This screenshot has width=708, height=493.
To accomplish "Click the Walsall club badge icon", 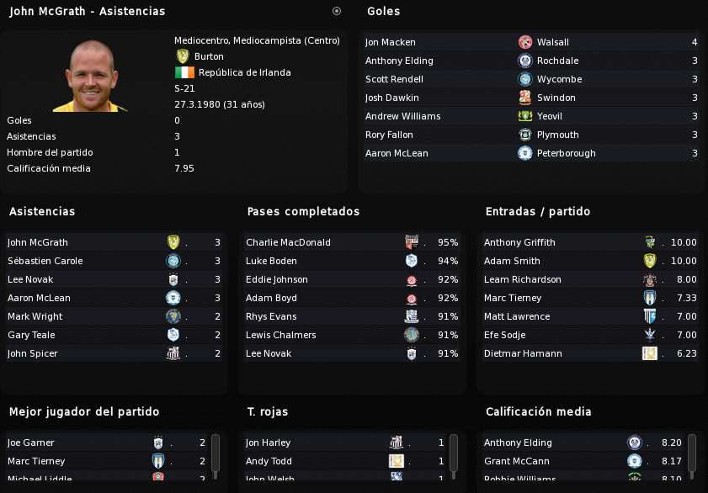I will [524, 42].
